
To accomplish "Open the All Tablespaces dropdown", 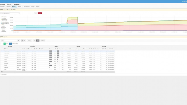I will pos(10,13).
